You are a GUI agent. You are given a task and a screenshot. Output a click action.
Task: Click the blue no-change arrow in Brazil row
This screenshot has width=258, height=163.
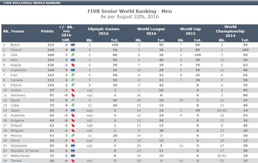click(73, 45)
